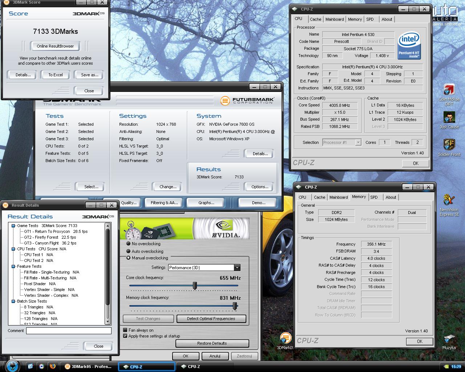Screen dimensions: 465x372
Task: Select GT3 - Canyon Flight result row
Action: (x=50, y=243)
